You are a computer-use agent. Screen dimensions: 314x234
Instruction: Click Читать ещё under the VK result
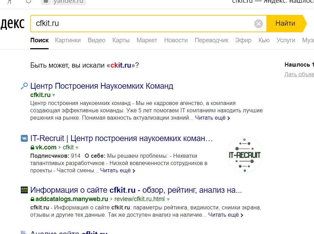[x=117, y=171]
